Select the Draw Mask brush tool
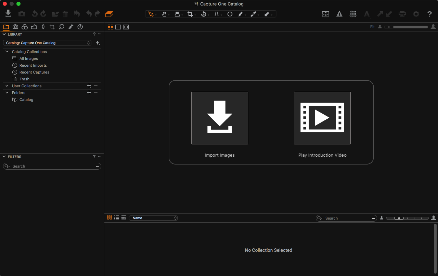This screenshot has width=438, height=276. pos(241,14)
